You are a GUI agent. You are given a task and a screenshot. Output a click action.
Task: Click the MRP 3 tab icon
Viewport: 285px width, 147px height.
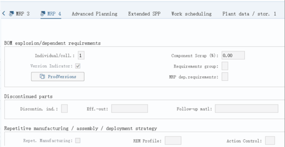tap(11, 14)
